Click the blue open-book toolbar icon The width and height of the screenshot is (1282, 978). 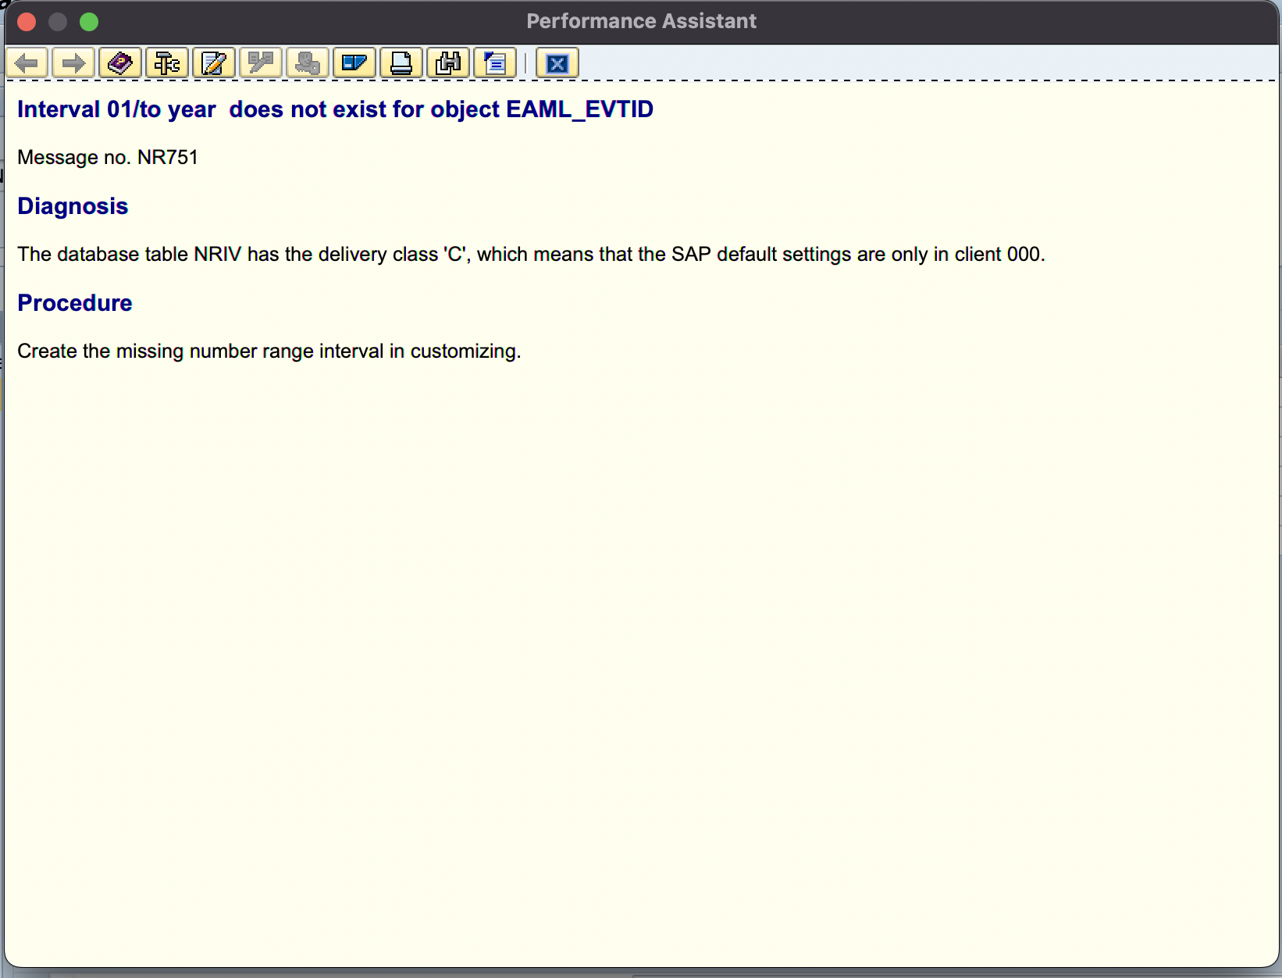[354, 63]
